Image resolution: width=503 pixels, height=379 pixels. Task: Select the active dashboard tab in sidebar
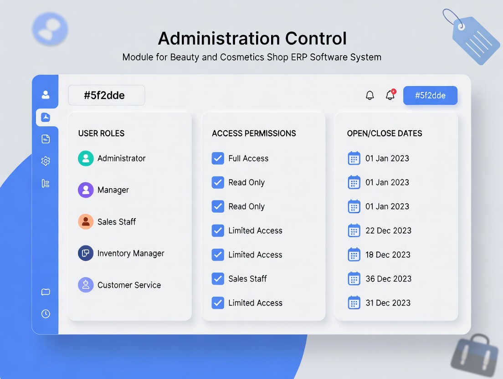(x=46, y=117)
